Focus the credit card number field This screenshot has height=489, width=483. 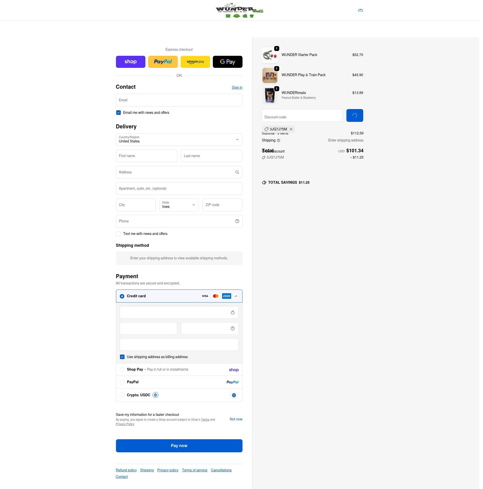pos(179,312)
